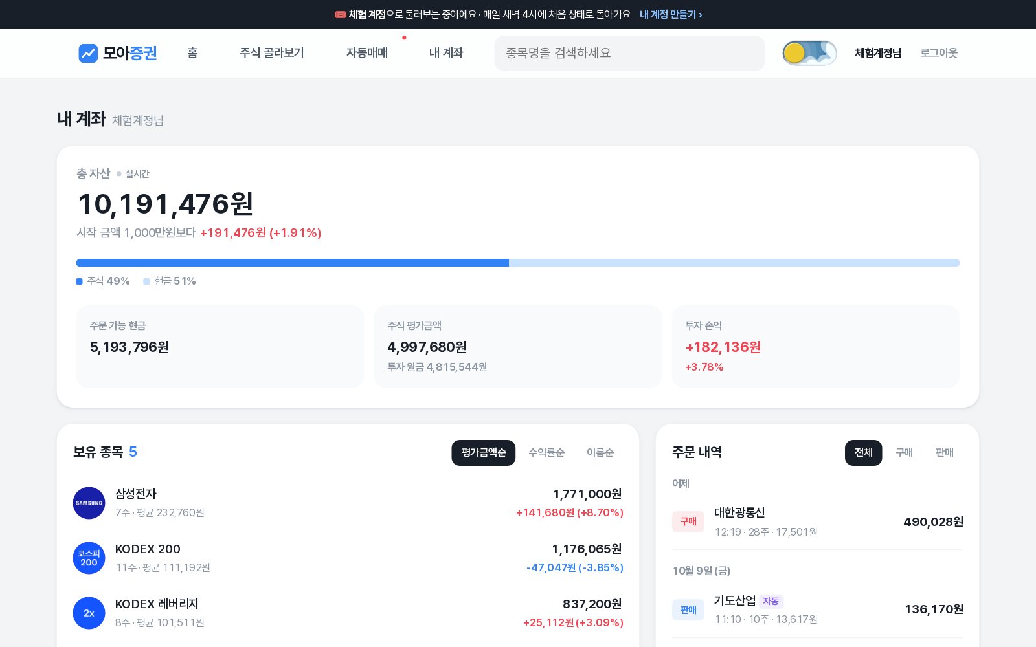This screenshot has width=1036, height=647.
Task: Open 내 계좌 in the navigation
Action: click(446, 53)
